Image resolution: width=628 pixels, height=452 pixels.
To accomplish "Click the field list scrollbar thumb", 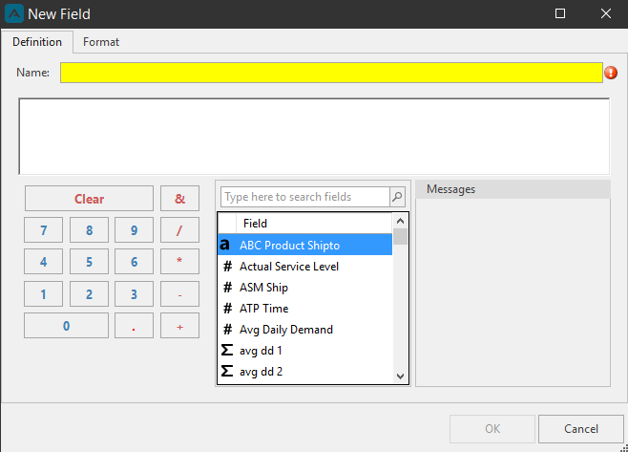I will point(400,236).
